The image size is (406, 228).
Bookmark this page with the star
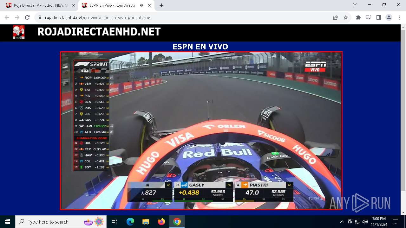tap(346, 18)
